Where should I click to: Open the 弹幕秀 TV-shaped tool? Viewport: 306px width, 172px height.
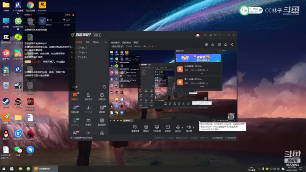tap(88, 122)
